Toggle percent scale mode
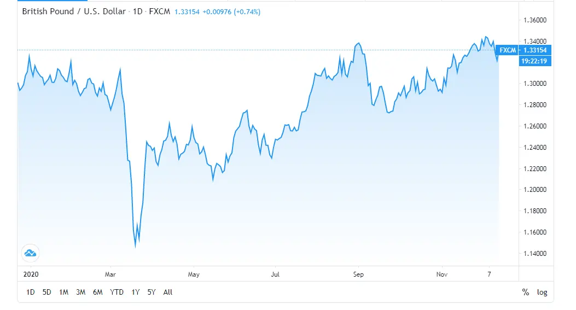This screenshot has width=576, height=310. coord(526,293)
